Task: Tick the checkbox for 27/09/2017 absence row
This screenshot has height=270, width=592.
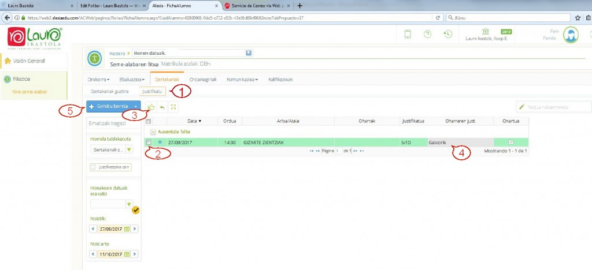Action: [x=149, y=142]
